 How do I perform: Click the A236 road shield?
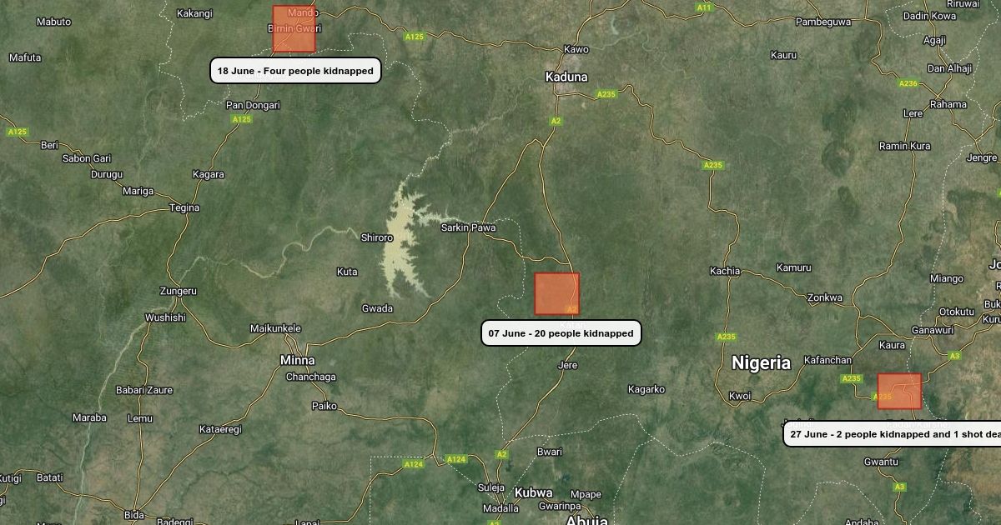908,83
